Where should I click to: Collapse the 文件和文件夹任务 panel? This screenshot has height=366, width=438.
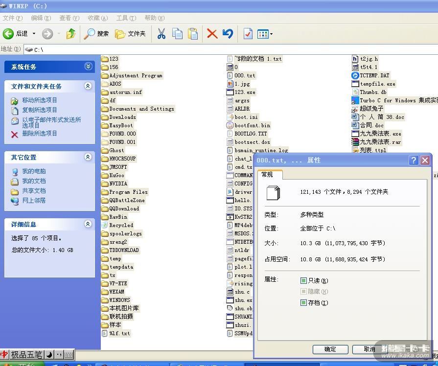click(88, 86)
